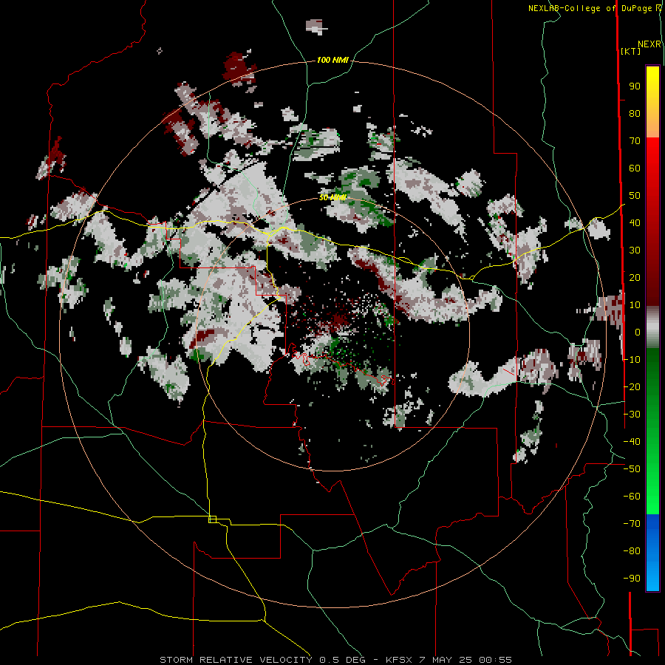Click the -30 value on velocity scale

pyautogui.click(x=632, y=415)
